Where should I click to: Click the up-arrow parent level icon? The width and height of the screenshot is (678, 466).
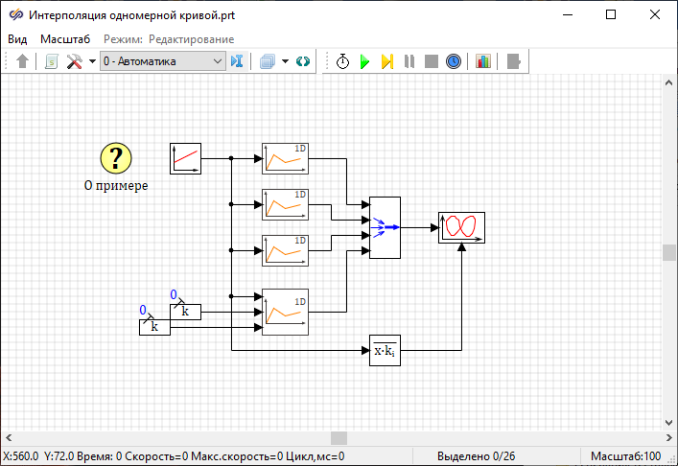(23, 61)
